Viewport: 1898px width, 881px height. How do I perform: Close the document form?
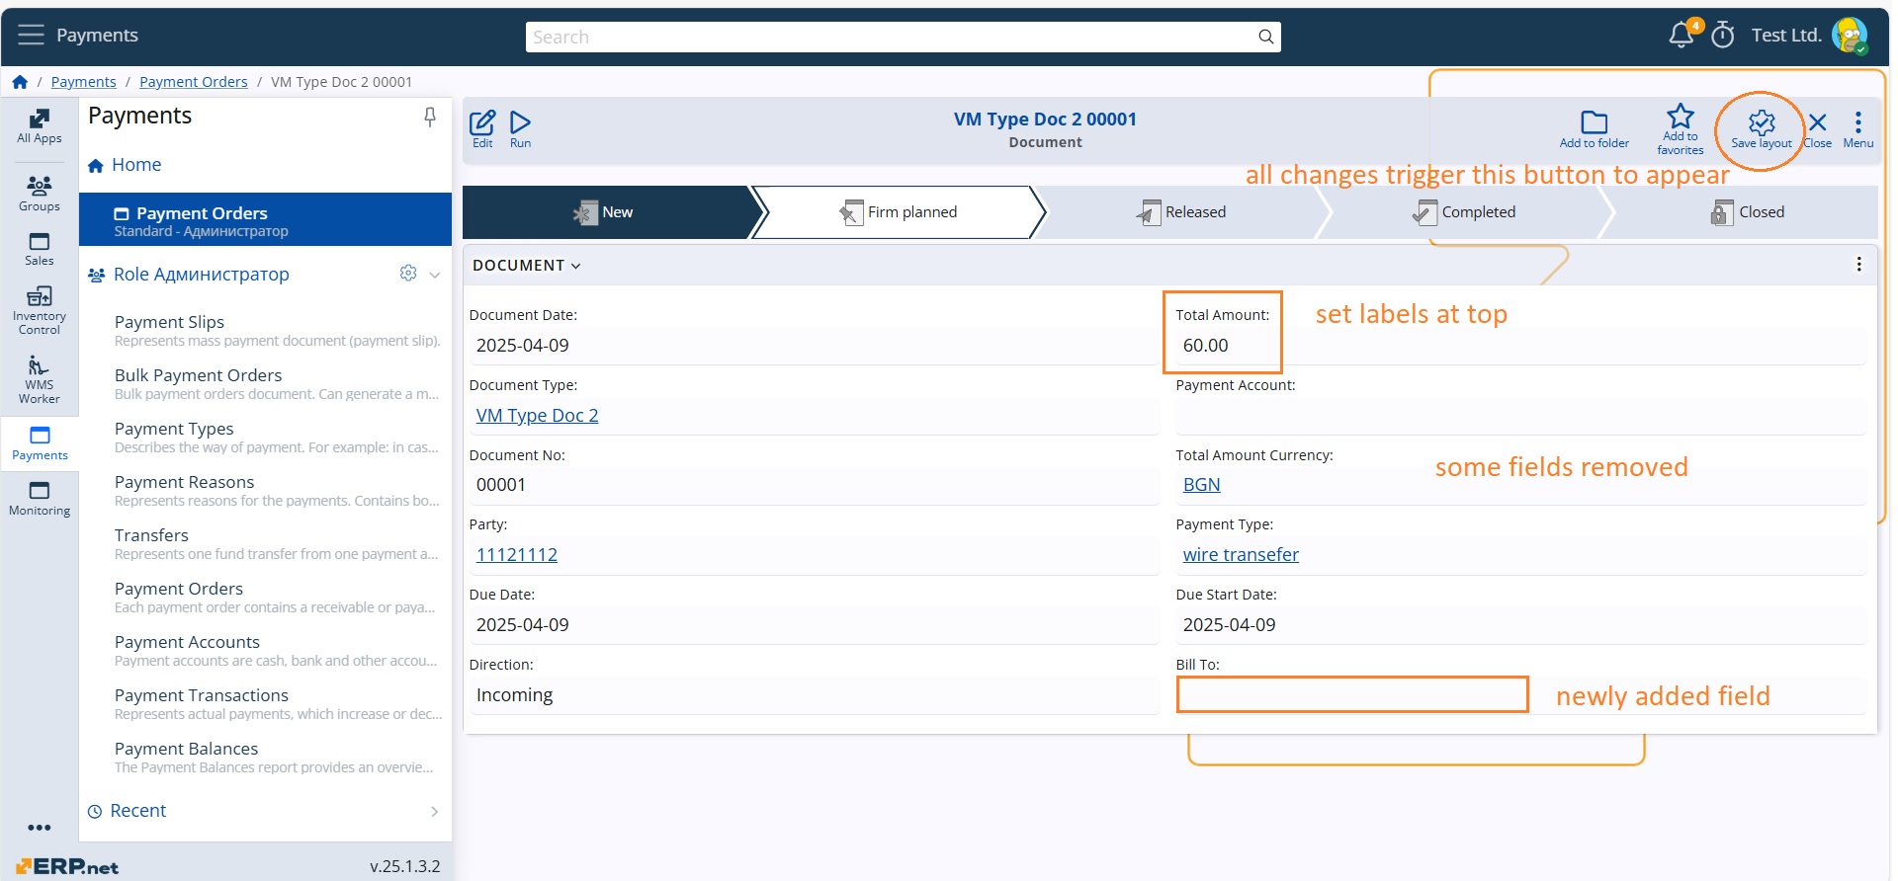tap(1817, 129)
